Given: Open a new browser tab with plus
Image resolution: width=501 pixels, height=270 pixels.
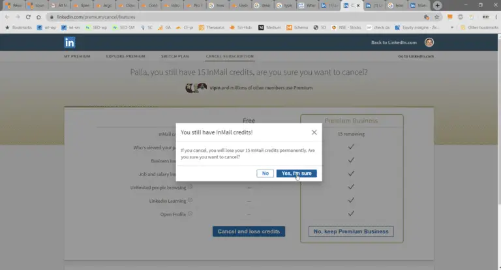Looking at the screenshot, I should coord(438,5).
